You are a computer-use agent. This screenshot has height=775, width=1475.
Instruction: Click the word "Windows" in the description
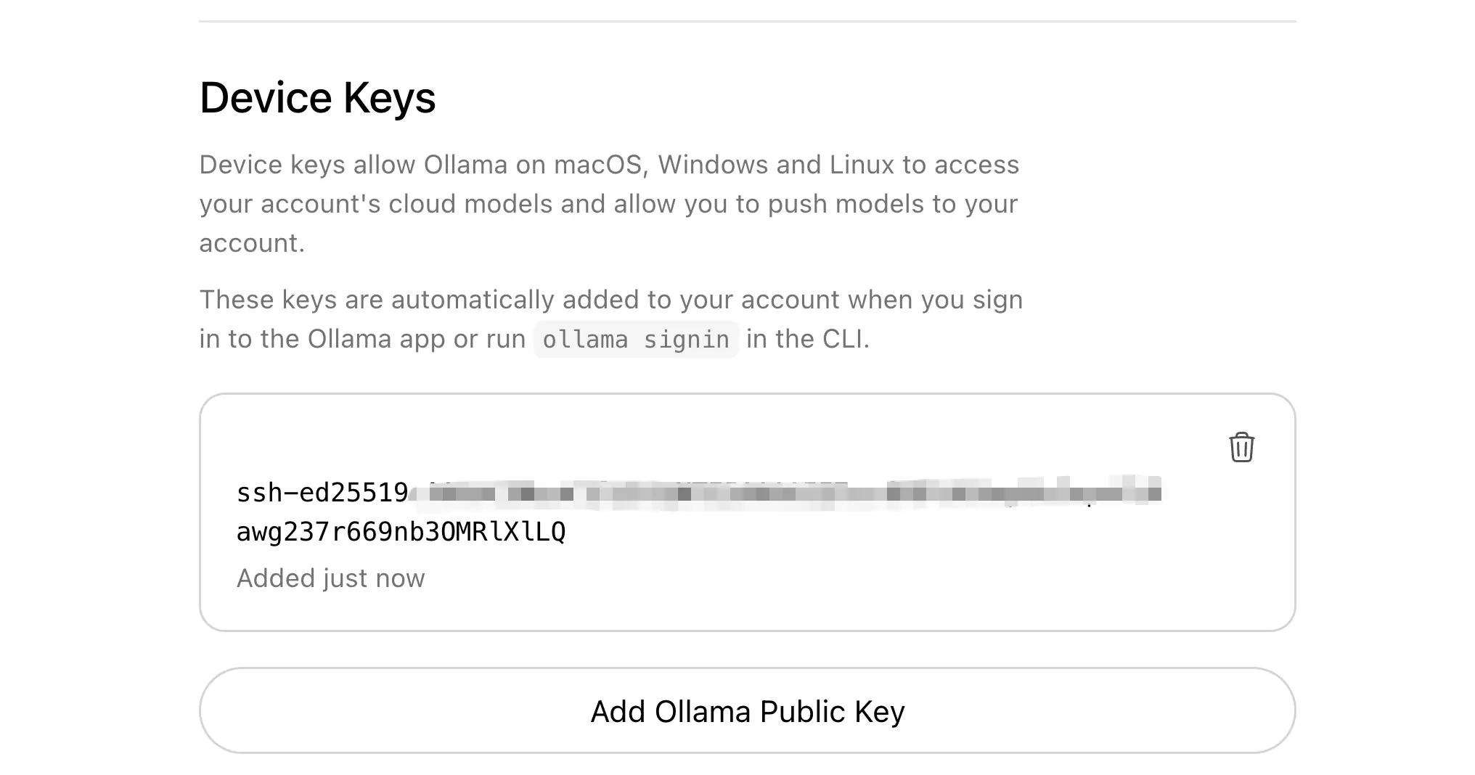pyautogui.click(x=713, y=165)
